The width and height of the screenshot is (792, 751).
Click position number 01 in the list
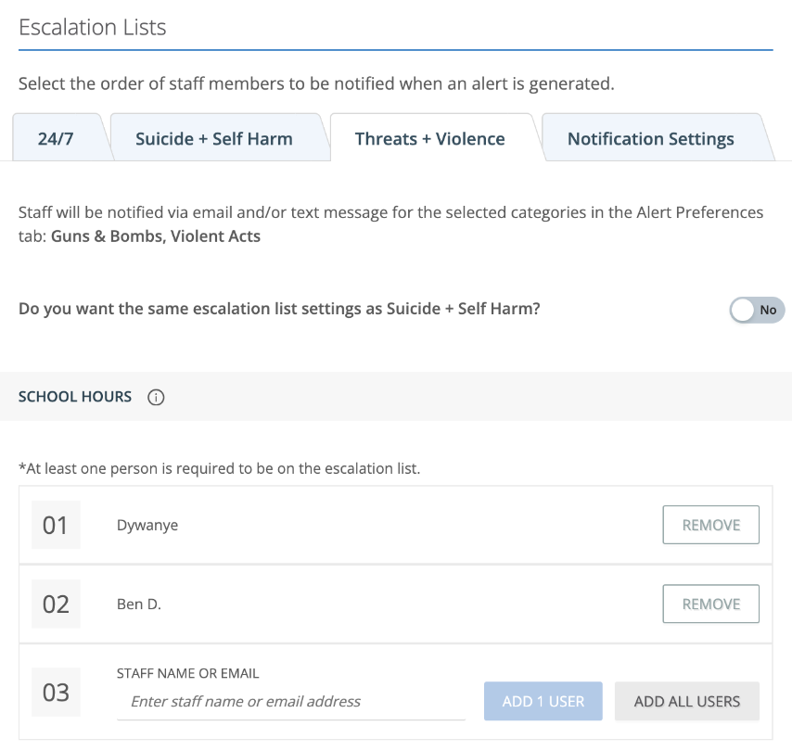(56, 524)
